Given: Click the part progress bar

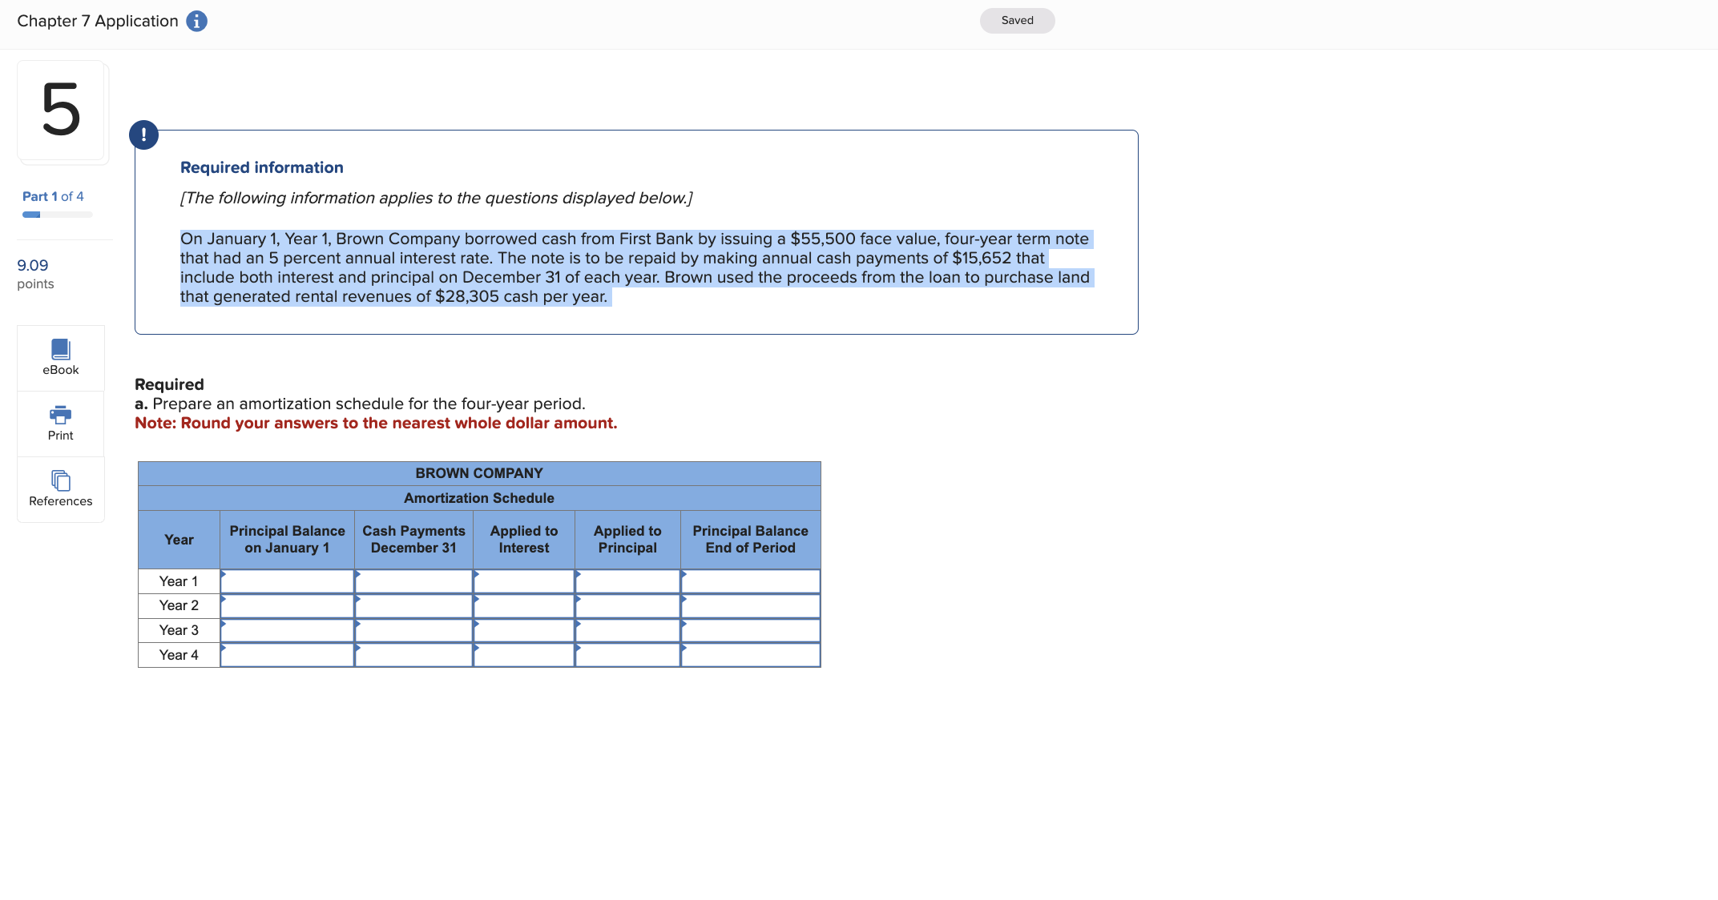Looking at the screenshot, I should click(x=58, y=215).
